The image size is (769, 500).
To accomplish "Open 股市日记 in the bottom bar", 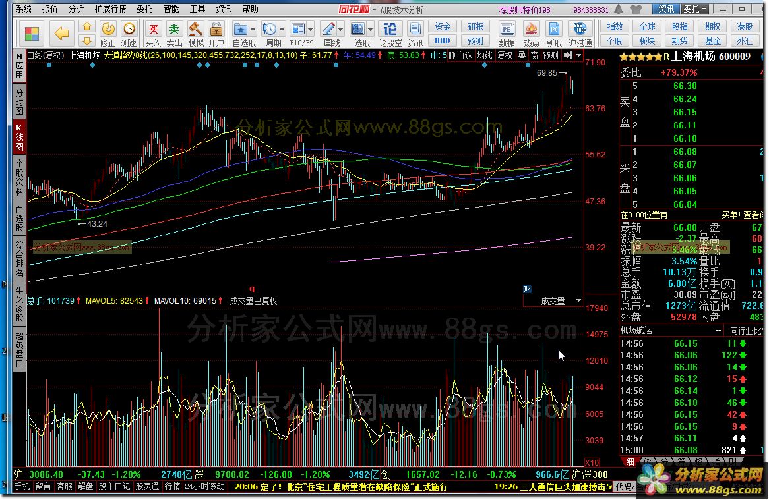I will tap(114, 487).
